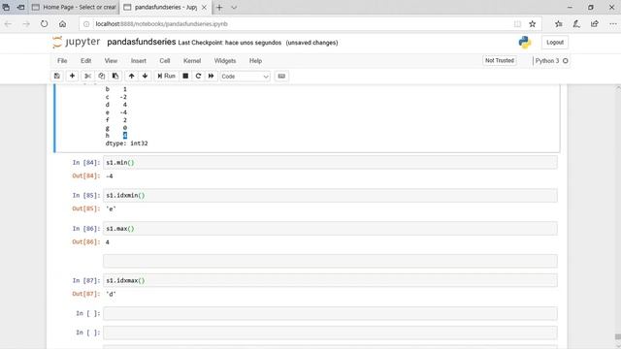Screen dimensions: 621x349
Task: Add page to favorites star
Action: tap(533, 24)
